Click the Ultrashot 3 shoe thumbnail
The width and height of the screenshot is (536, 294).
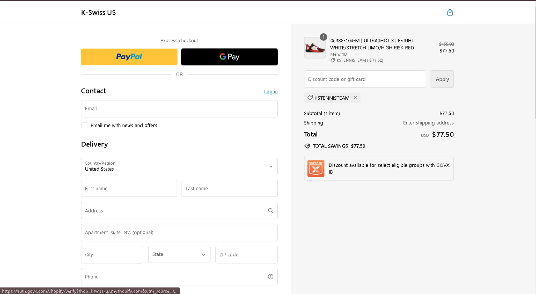(x=315, y=48)
